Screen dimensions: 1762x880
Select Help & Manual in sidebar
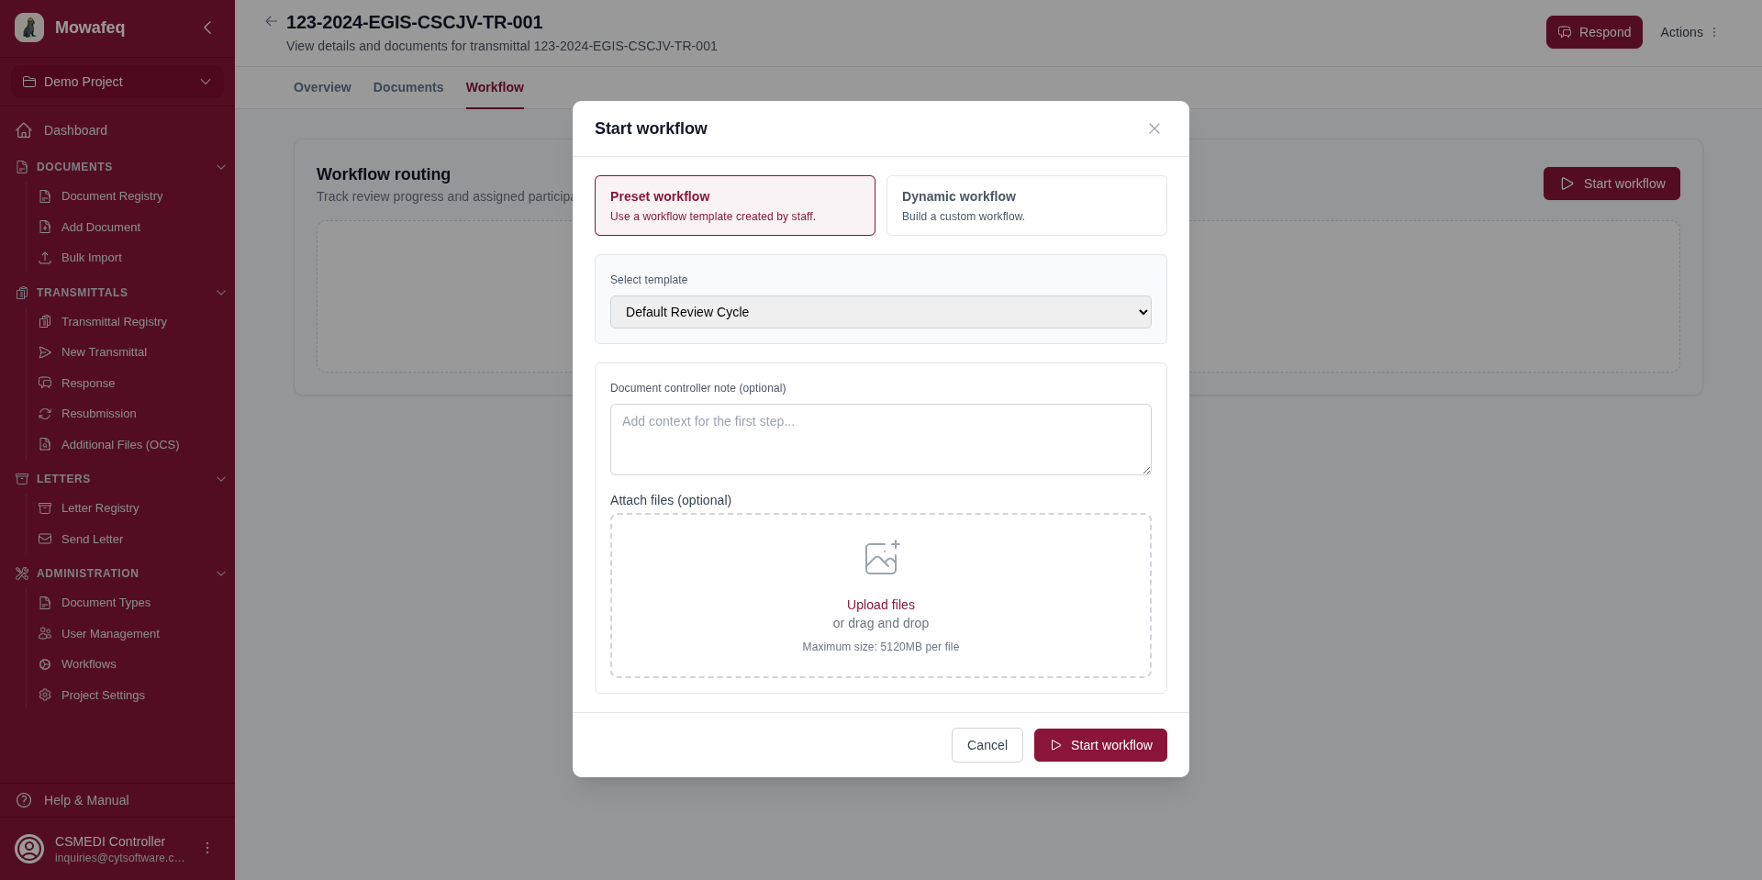coord(86,800)
